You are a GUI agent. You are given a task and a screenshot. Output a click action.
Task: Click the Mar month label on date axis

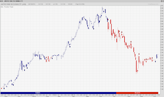click(x=59, y=96)
